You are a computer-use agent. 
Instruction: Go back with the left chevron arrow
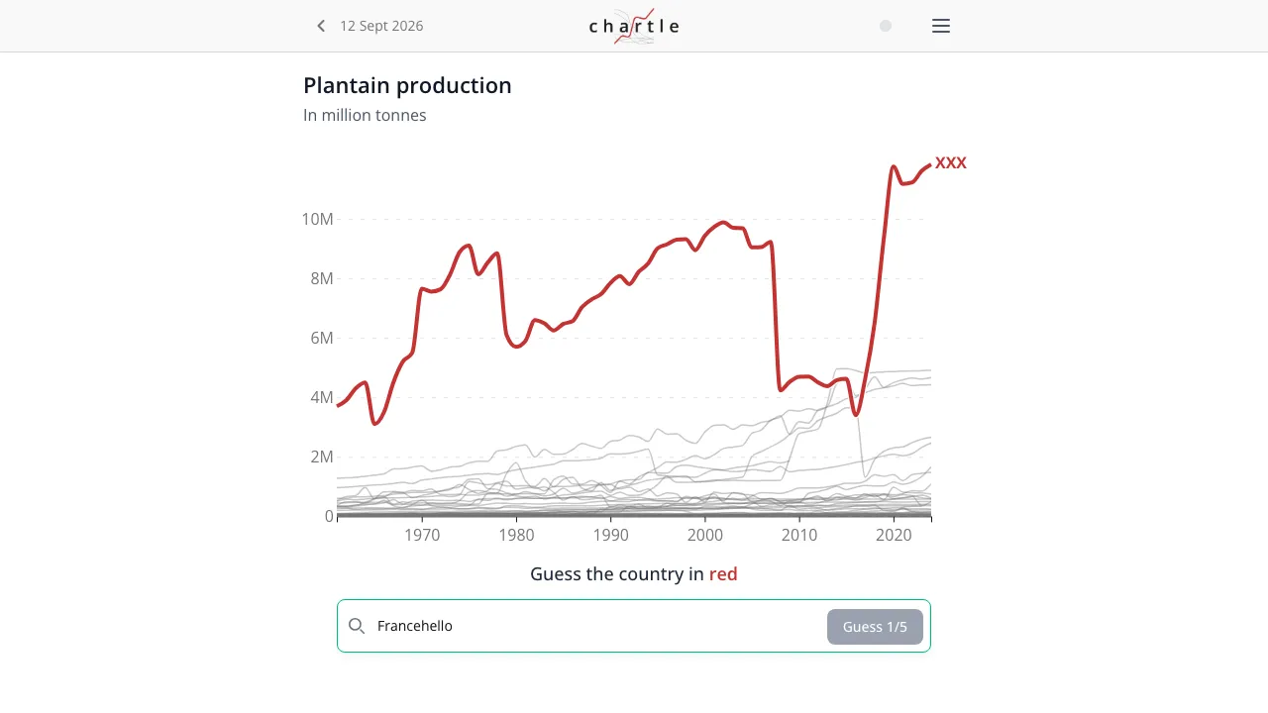[x=321, y=26]
